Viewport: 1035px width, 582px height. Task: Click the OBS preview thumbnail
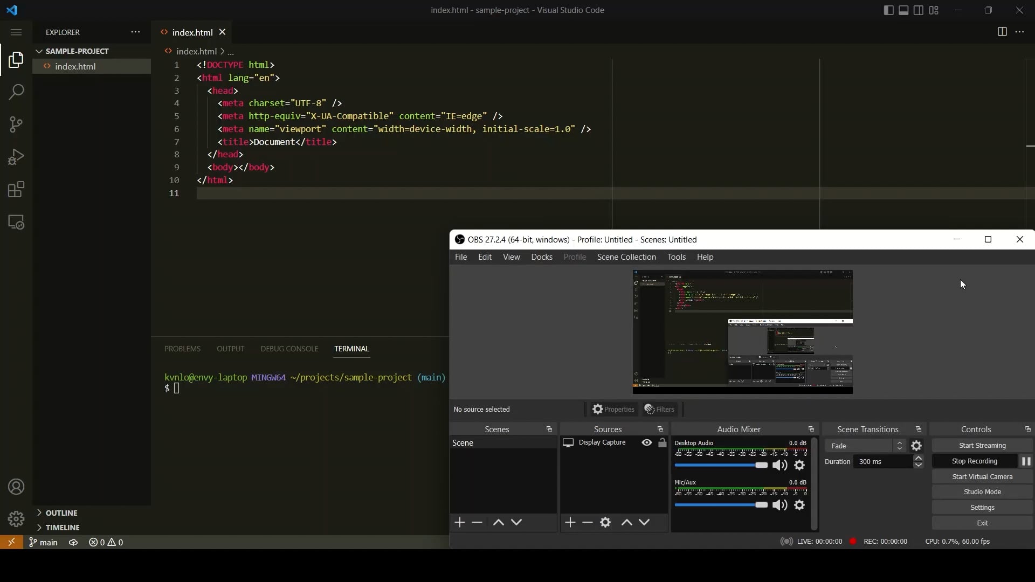(743, 332)
